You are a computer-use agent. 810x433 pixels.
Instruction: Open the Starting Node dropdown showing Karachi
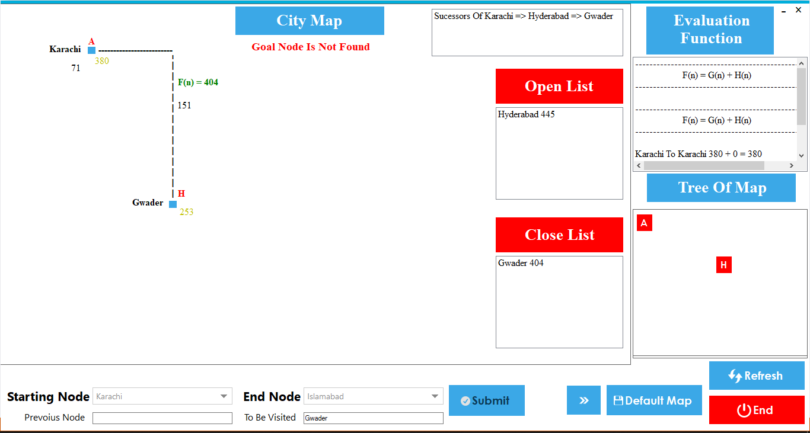point(162,396)
